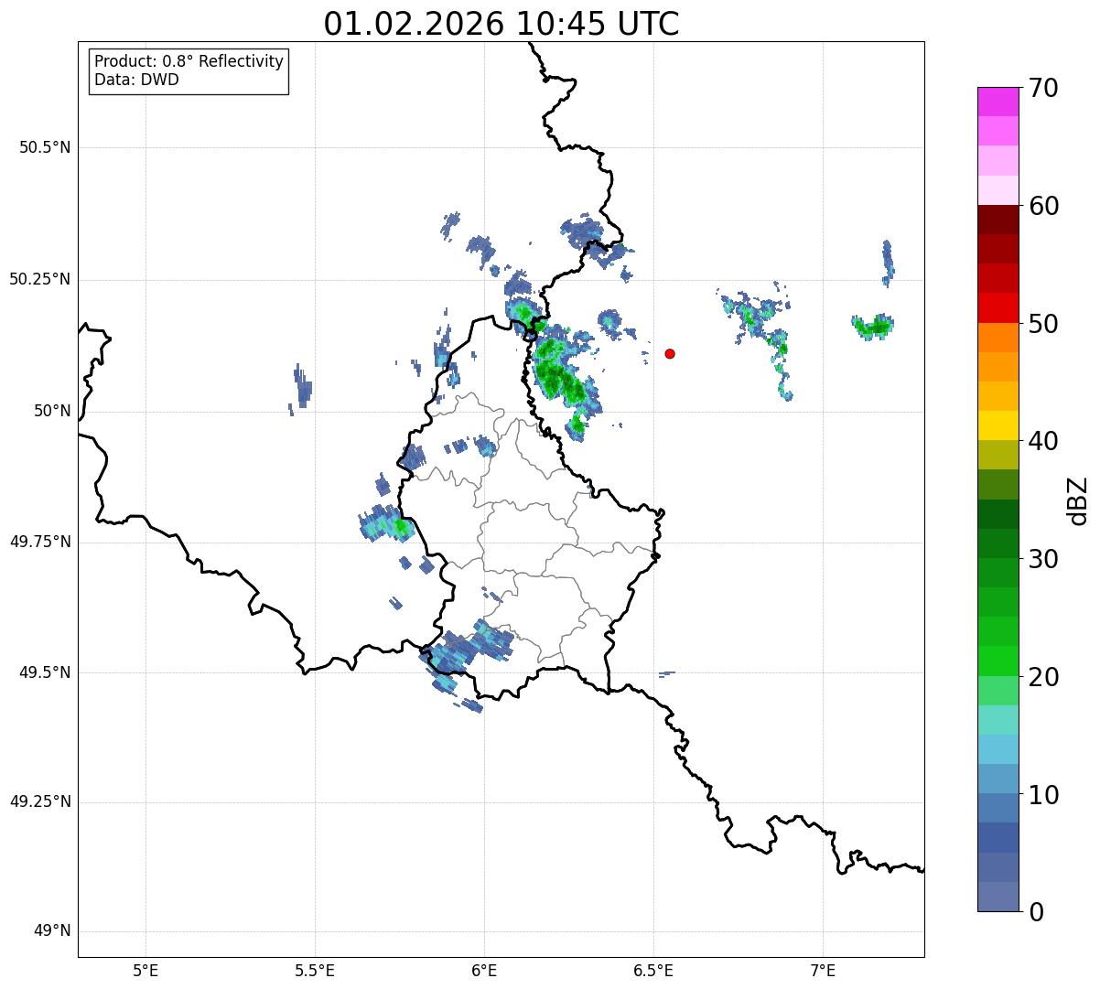Click the dBZ colorbar axis label
The width and height of the screenshot is (1100, 989).
pos(1078,500)
